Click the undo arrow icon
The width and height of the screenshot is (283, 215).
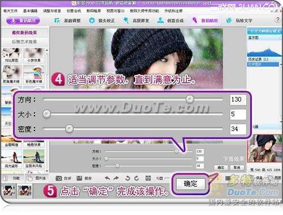[x=108, y=178]
